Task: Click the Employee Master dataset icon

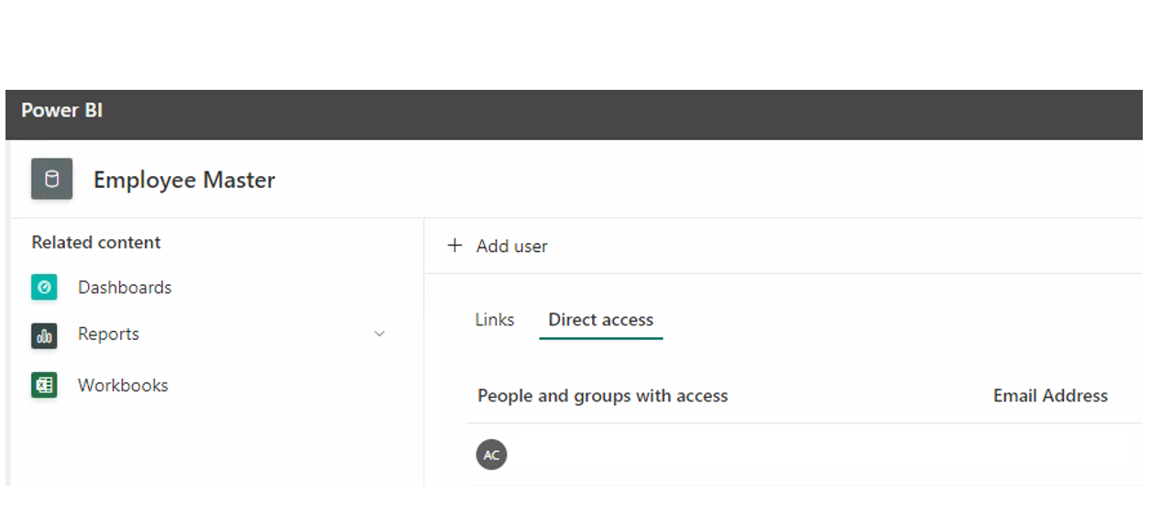Action: [52, 179]
